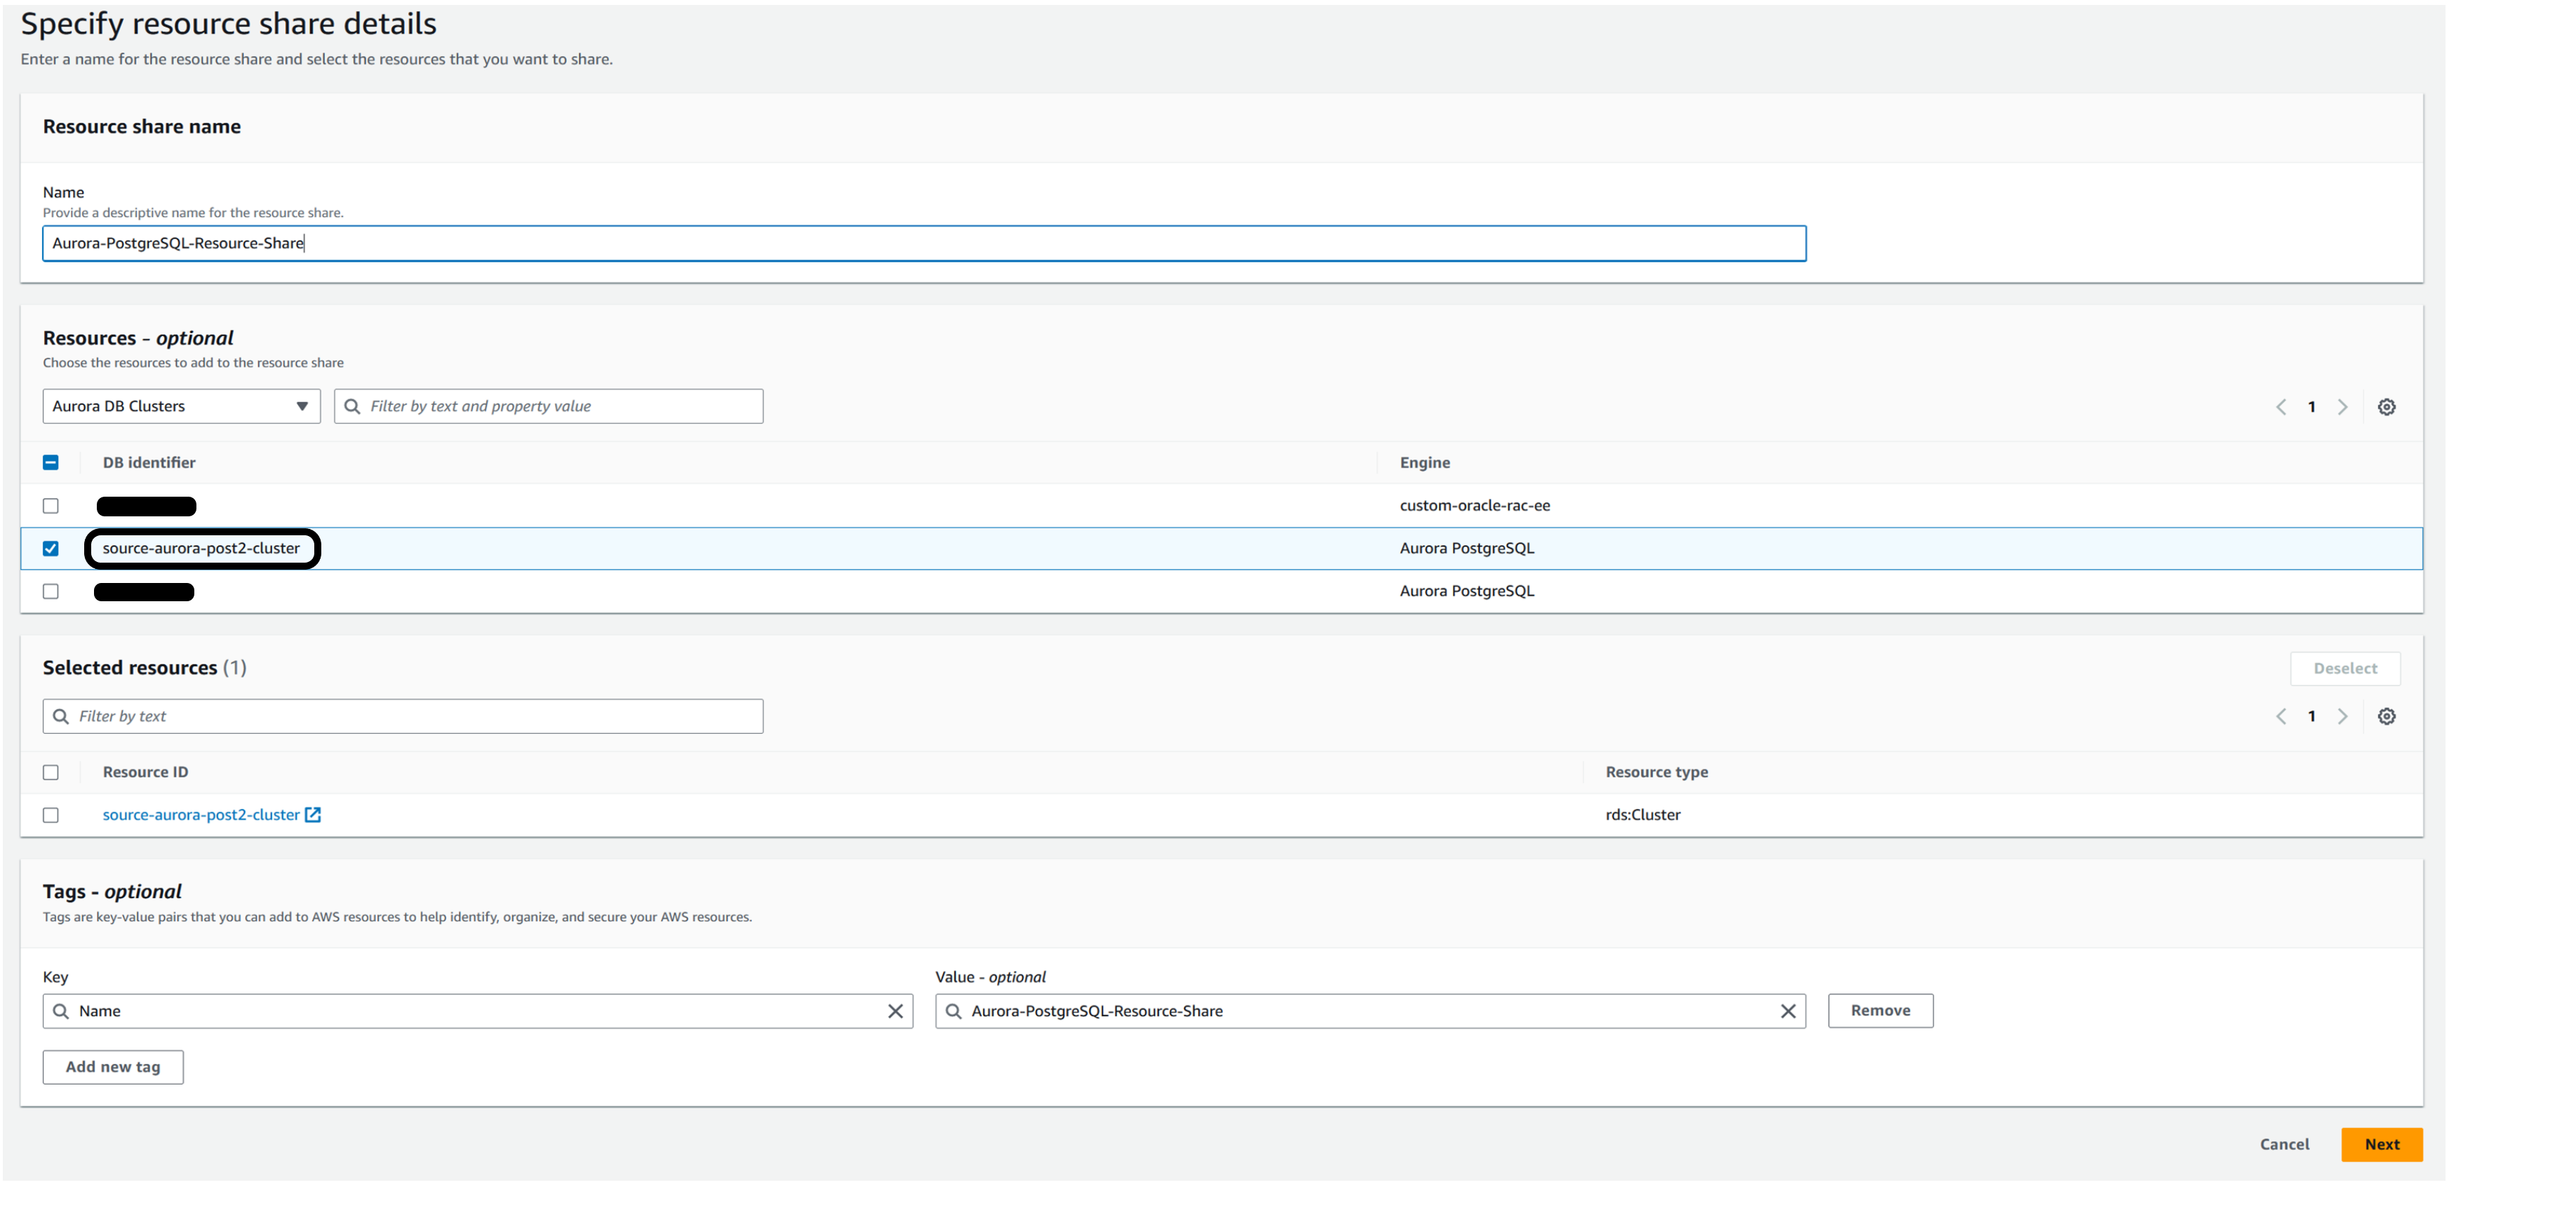Screen dimensions: 2576x1220
Task: Toggle select-all checkbox beside DB identifier
Action: tap(51, 462)
